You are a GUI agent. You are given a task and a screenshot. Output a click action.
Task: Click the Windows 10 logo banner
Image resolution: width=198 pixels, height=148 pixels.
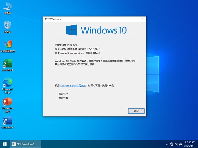pos(96,30)
